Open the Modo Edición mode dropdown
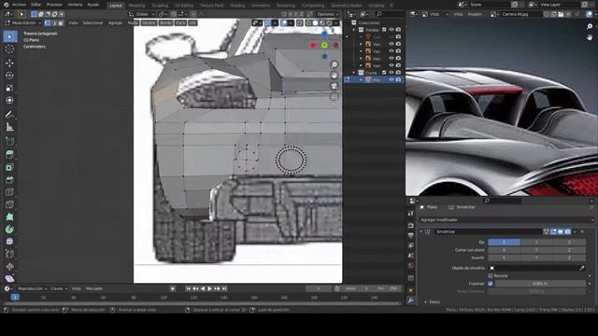 coord(23,23)
